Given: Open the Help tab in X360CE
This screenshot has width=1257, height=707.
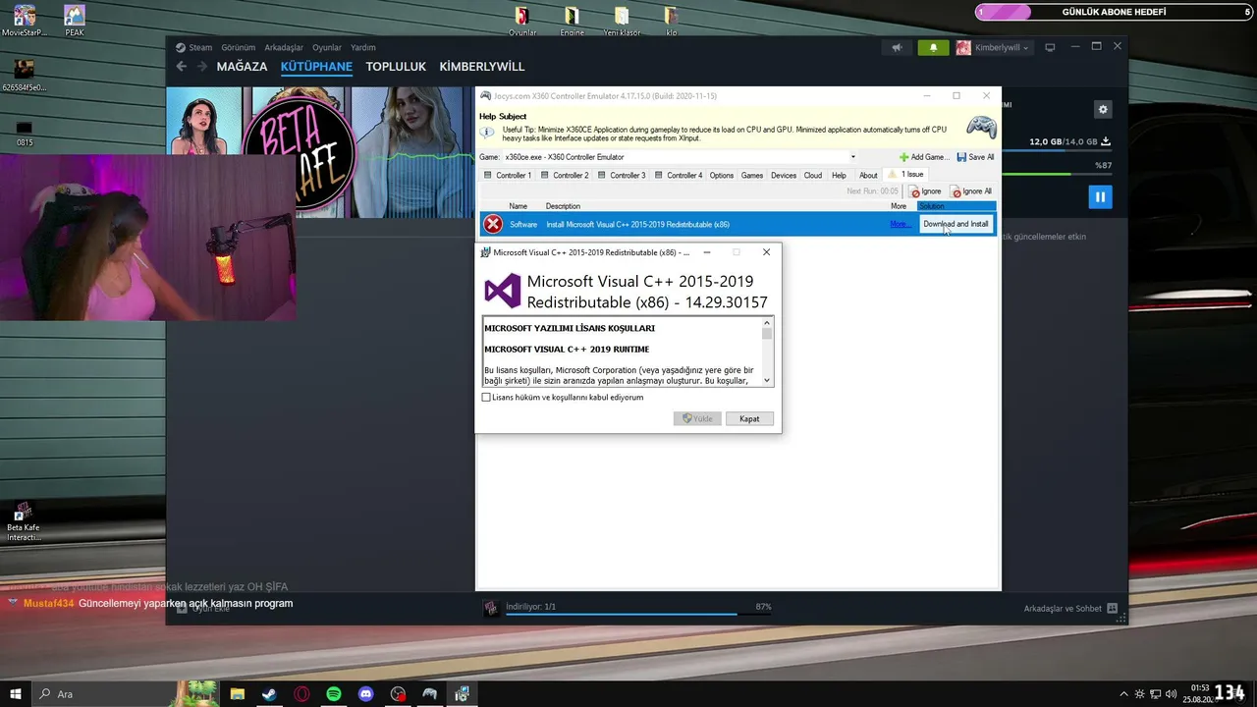Looking at the screenshot, I should [x=839, y=175].
